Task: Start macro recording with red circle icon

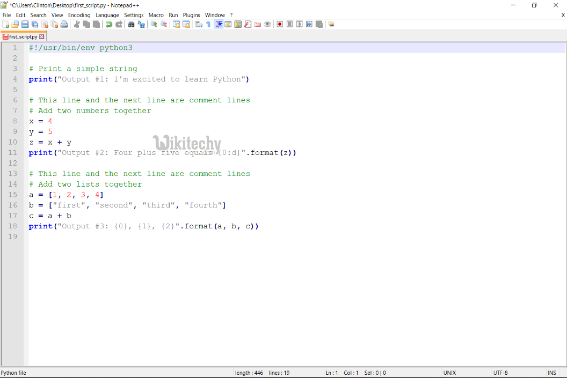Action: pyautogui.click(x=280, y=24)
